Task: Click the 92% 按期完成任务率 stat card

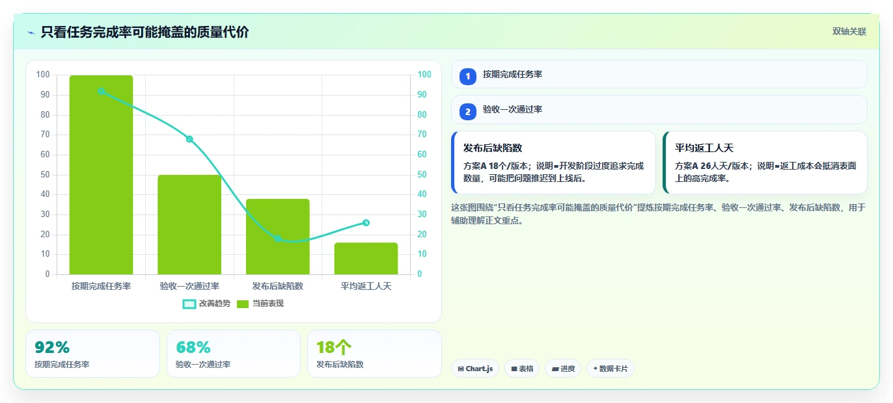Action: 92,354
